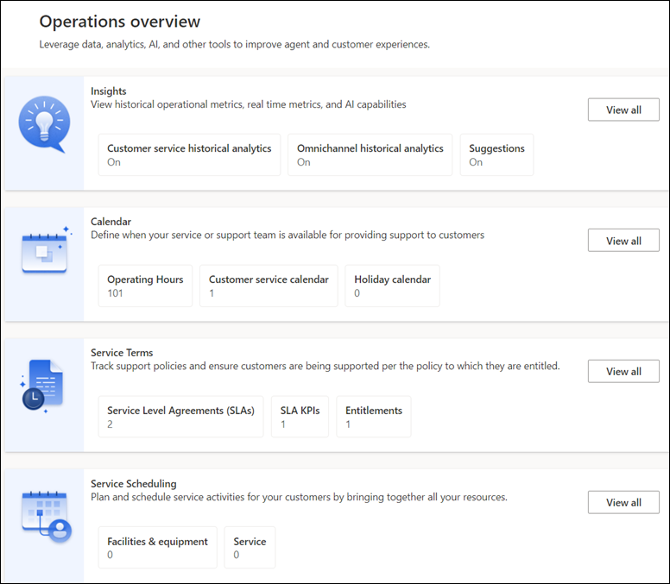Screen dimensions: 670x584
Task: Open Service Level Agreements (SLAs) card
Action: pyautogui.click(x=180, y=417)
